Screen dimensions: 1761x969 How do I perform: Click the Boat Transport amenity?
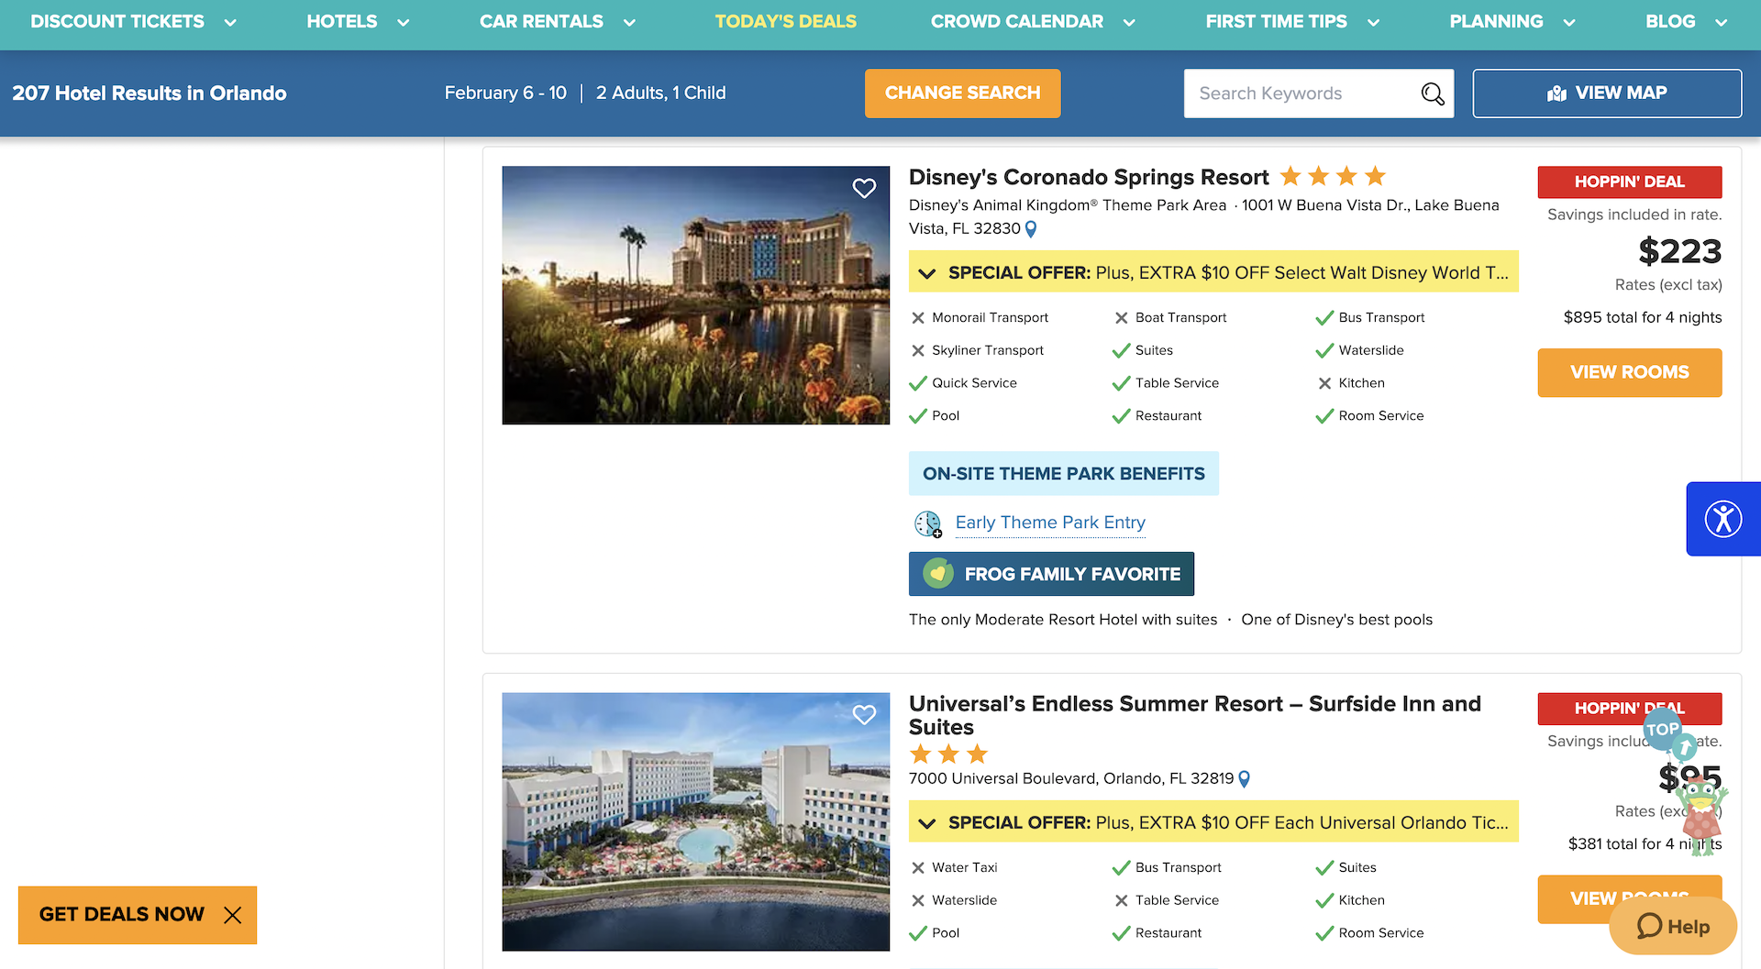(1169, 317)
